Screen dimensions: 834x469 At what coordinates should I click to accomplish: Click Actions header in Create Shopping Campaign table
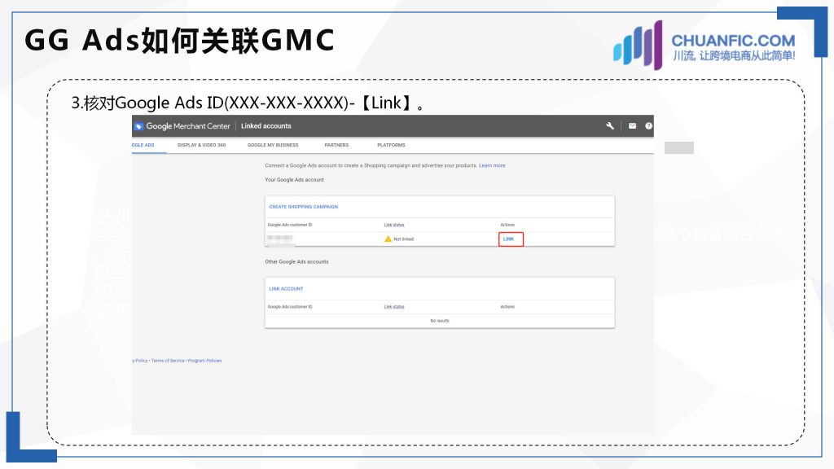(507, 225)
